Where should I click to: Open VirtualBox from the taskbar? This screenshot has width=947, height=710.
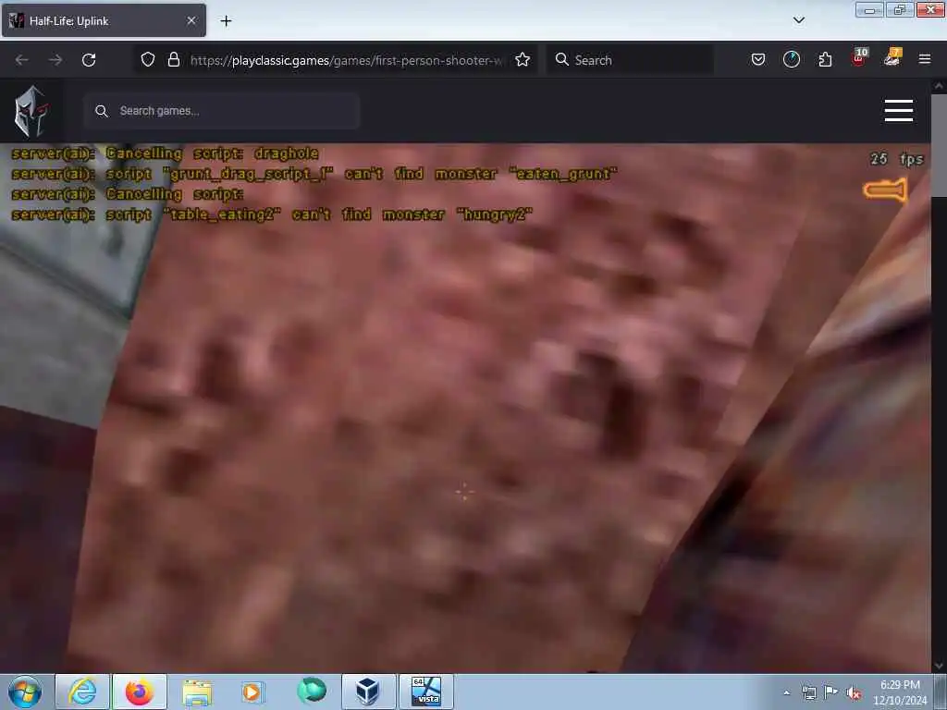pyautogui.click(x=368, y=692)
